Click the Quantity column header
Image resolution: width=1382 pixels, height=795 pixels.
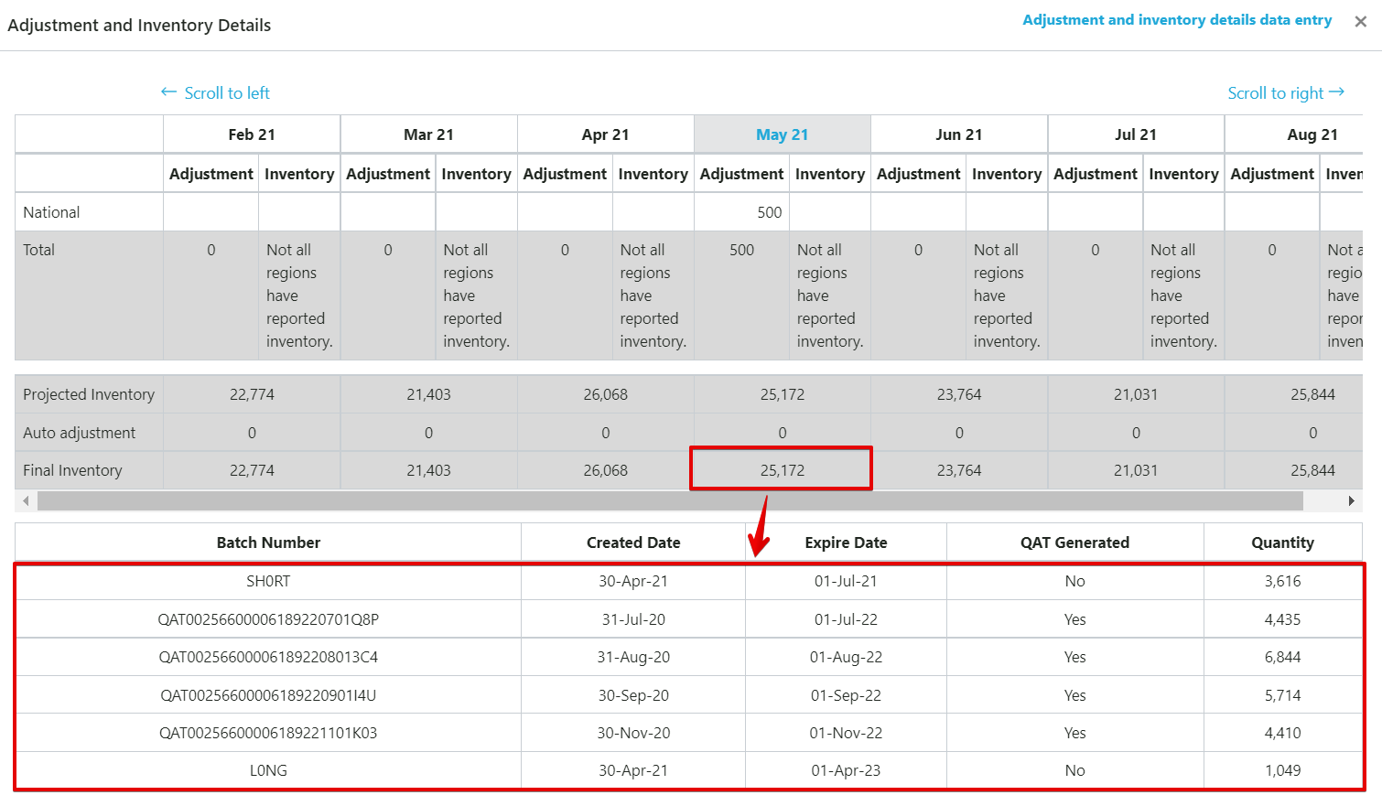[x=1282, y=543]
